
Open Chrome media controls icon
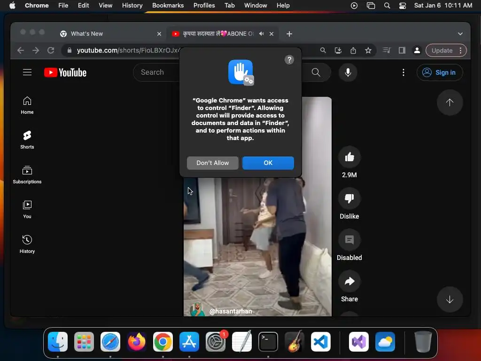[387, 50]
